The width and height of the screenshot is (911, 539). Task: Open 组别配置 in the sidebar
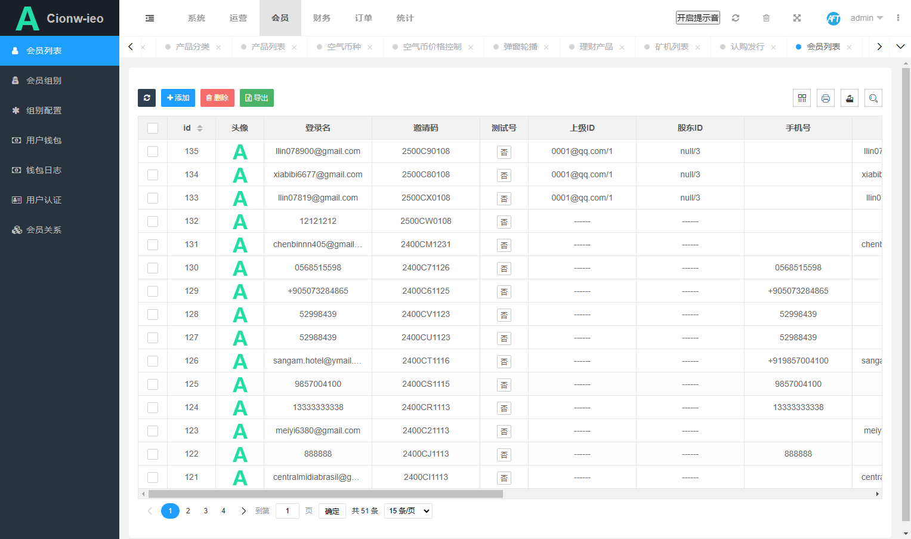pos(60,110)
